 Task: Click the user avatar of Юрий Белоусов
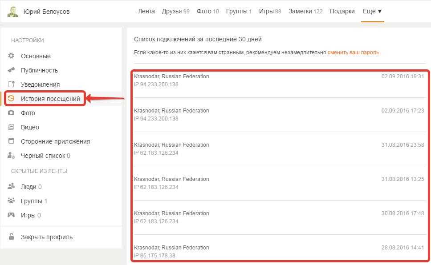[12, 12]
